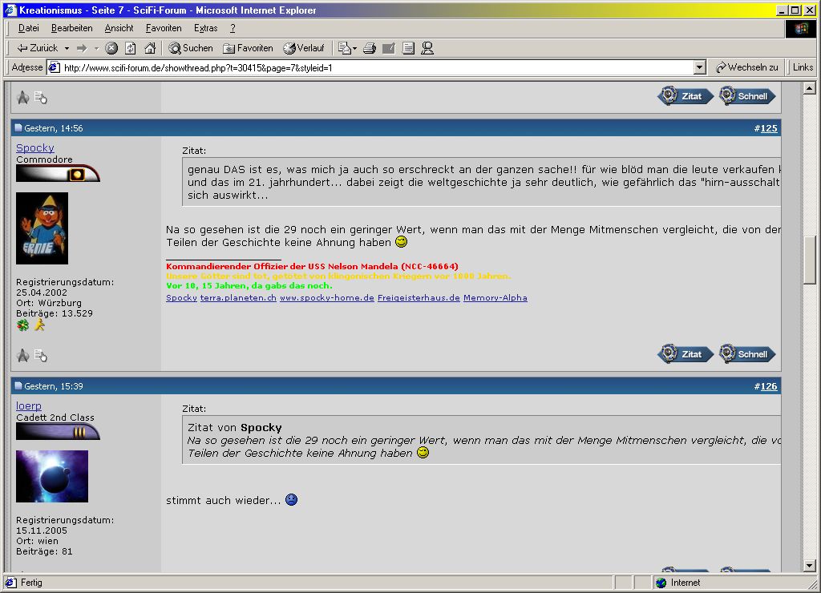Click Zitat button under Spocky's post
The height and width of the screenshot is (593, 821).
(686, 353)
